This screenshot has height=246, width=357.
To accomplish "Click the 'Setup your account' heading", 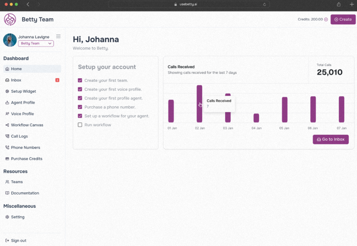I will coord(107,67).
